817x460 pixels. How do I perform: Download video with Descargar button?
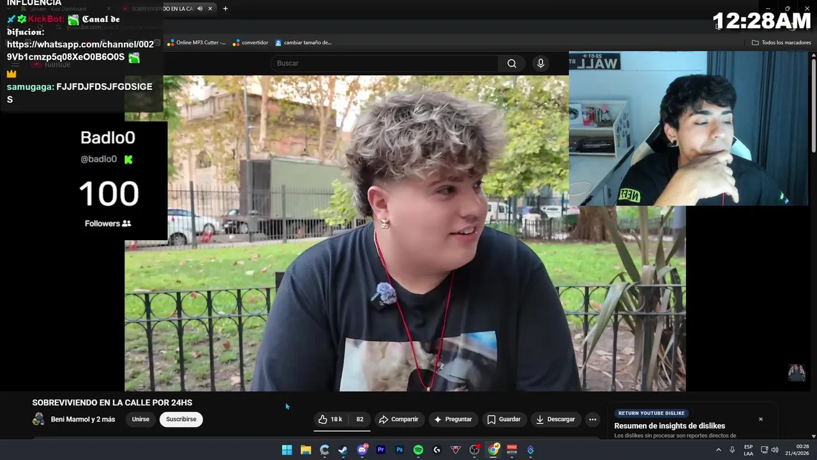tap(555, 419)
